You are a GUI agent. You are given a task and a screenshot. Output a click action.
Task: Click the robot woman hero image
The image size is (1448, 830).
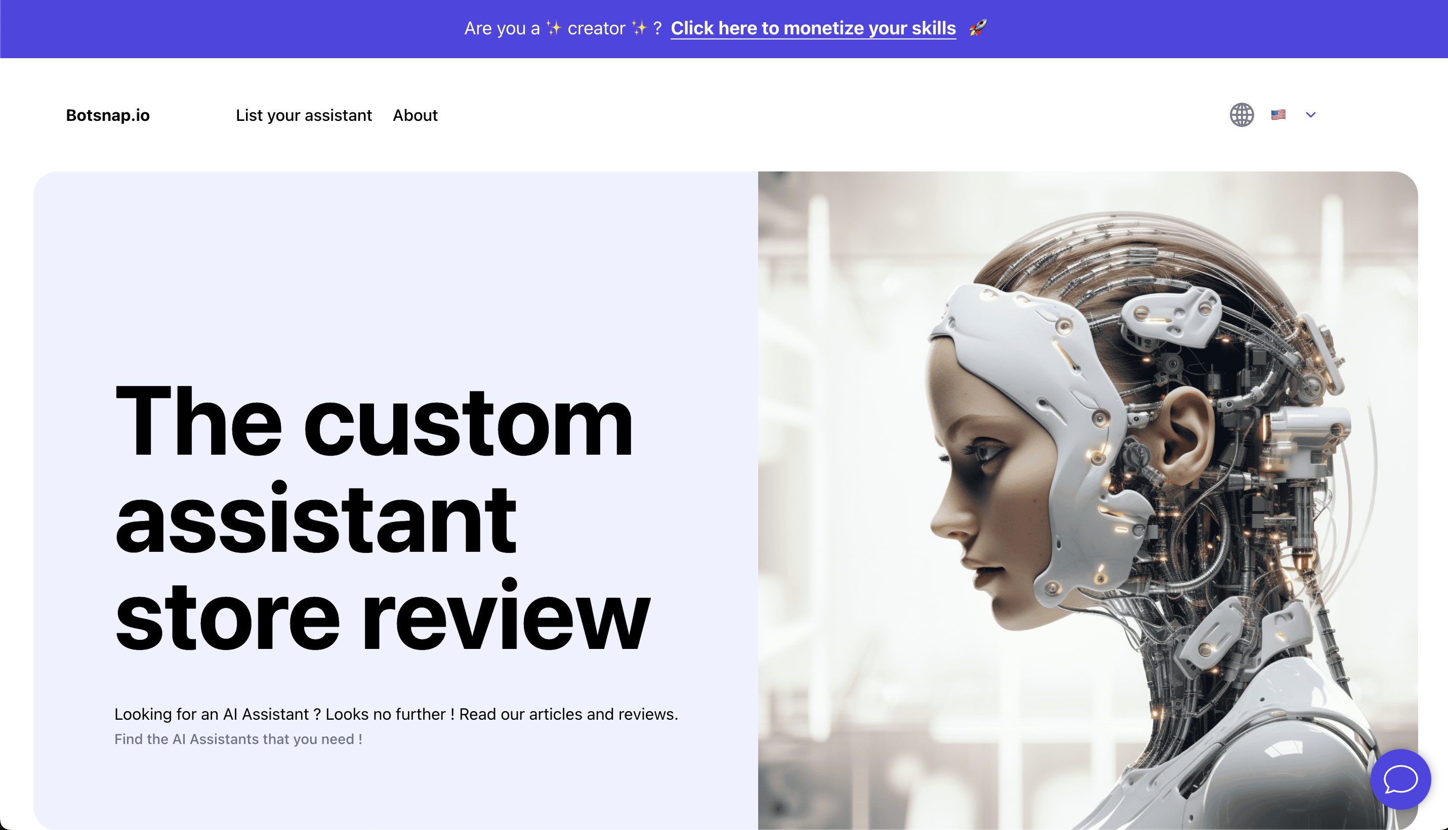pyautogui.click(x=1088, y=501)
